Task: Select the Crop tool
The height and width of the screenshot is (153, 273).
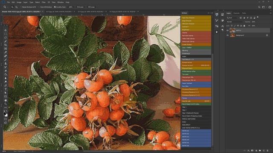Action: click(6, 45)
